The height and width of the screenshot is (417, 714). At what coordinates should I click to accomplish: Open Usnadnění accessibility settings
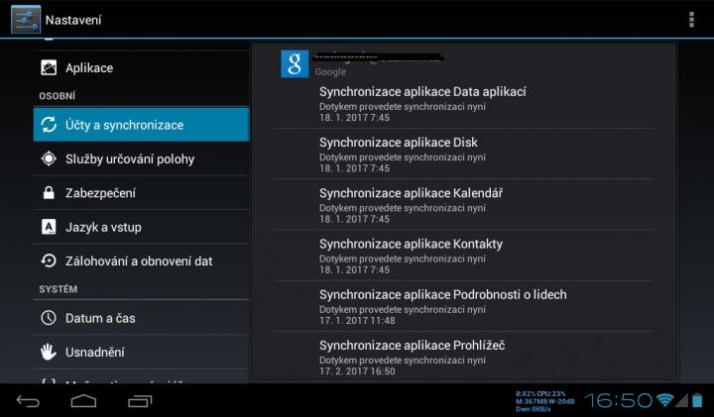pyautogui.click(x=141, y=352)
